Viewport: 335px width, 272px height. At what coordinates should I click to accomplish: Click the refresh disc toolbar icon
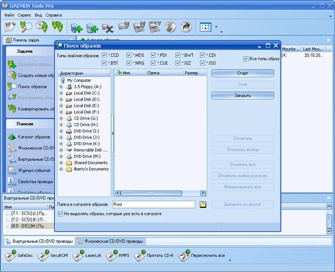pyautogui.click(x=171, y=27)
